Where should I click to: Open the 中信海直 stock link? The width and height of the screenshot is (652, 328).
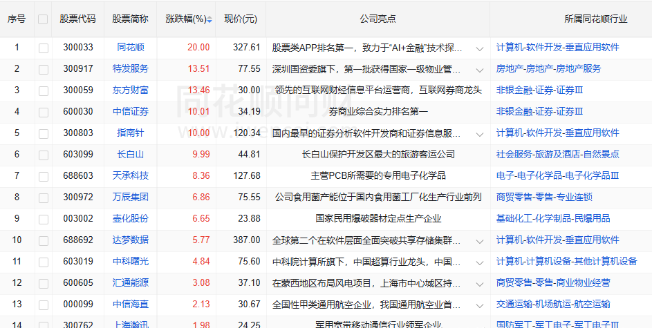click(131, 305)
